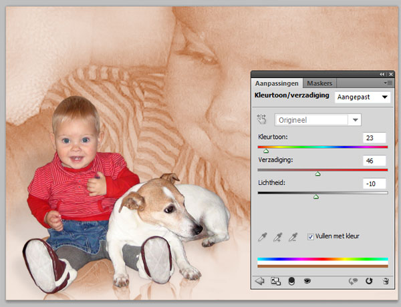
Task: Click the Verzadiging slider handle
Action: [317, 174]
